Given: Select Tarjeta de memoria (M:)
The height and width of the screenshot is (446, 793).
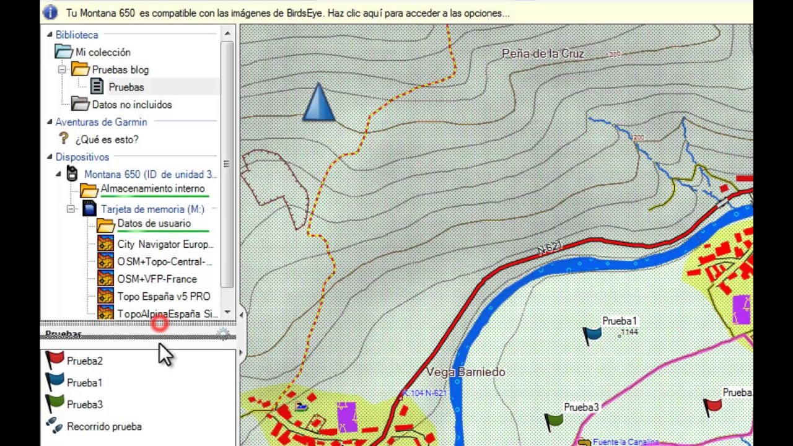Looking at the screenshot, I should [x=152, y=209].
